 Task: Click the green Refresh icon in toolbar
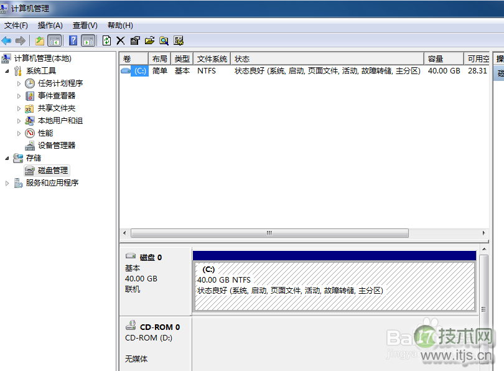[106, 40]
